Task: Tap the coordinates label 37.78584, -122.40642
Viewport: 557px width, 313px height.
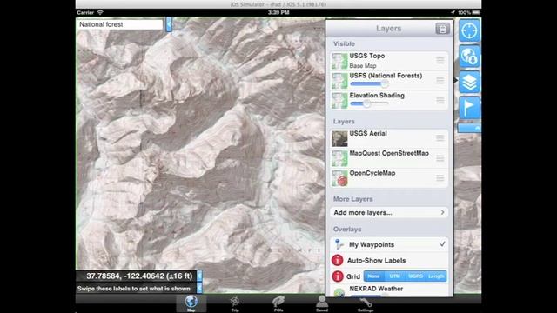Action: click(x=137, y=276)
